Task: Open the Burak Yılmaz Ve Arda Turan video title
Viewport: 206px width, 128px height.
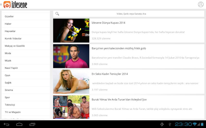Action: pos(119,100)
